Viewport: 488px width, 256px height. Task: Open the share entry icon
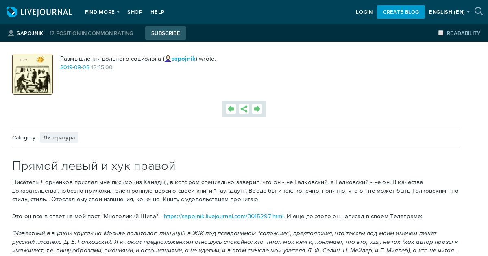tap(244, 109)
